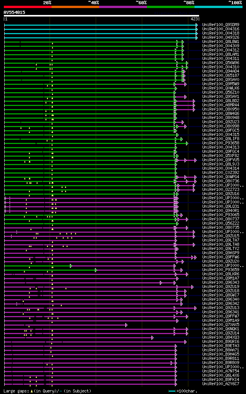Viewport: 246px width, 394px height.
Task: Select the UniRef100_P93659 label
Action: [221, 270]
